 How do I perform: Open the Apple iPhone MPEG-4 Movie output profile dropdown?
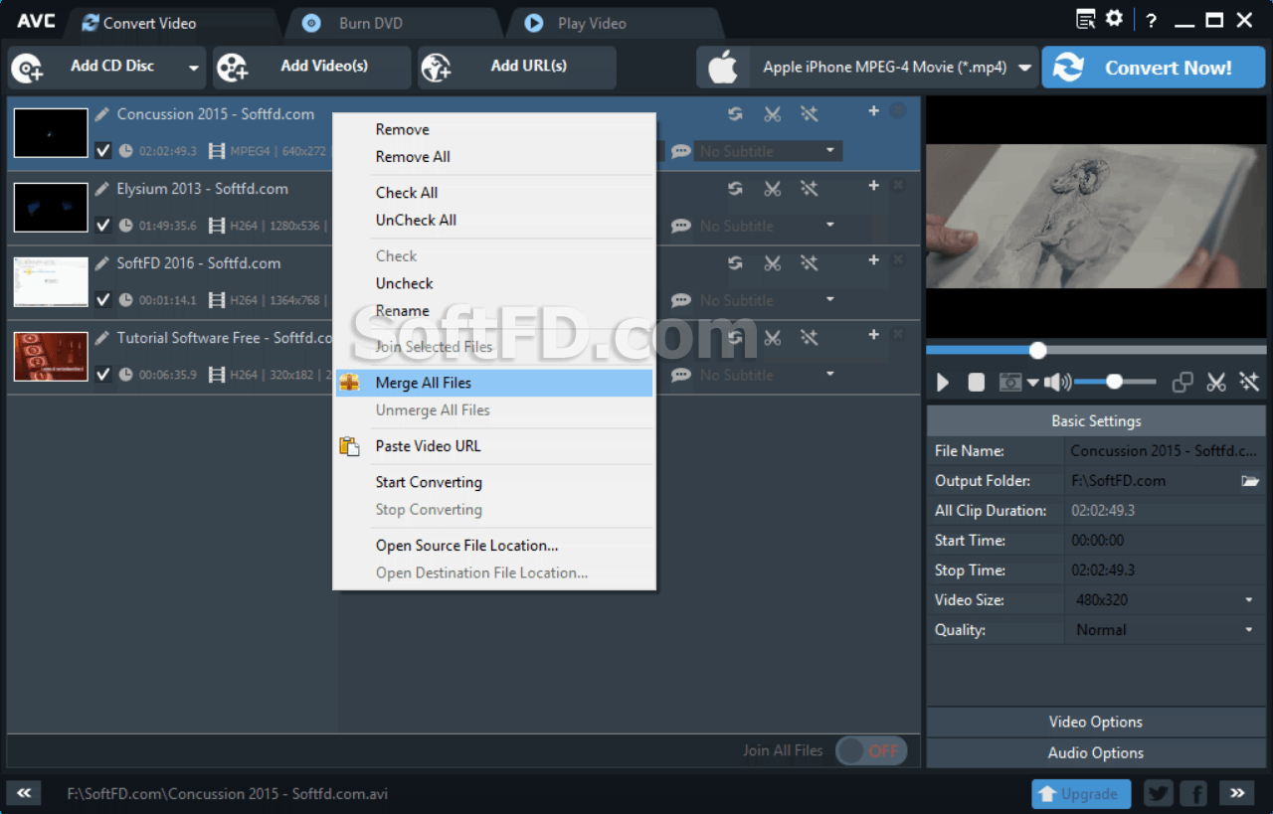(1024, 69)
